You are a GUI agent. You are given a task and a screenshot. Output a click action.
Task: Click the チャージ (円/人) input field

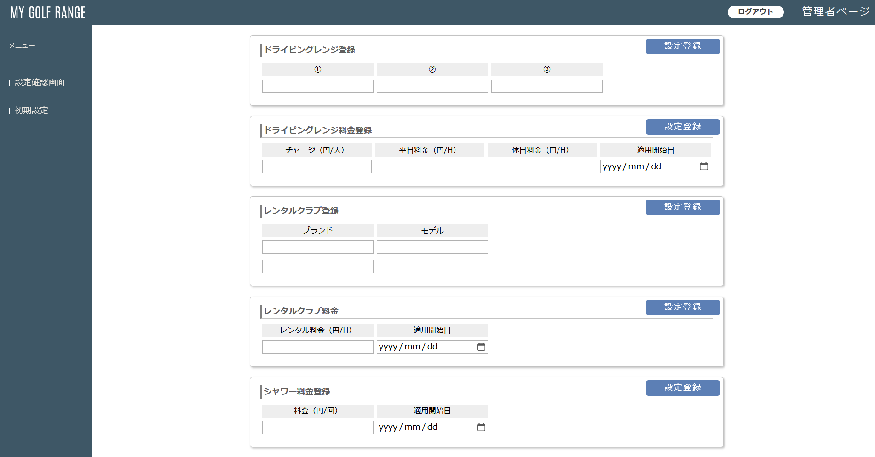coord(317,167)
